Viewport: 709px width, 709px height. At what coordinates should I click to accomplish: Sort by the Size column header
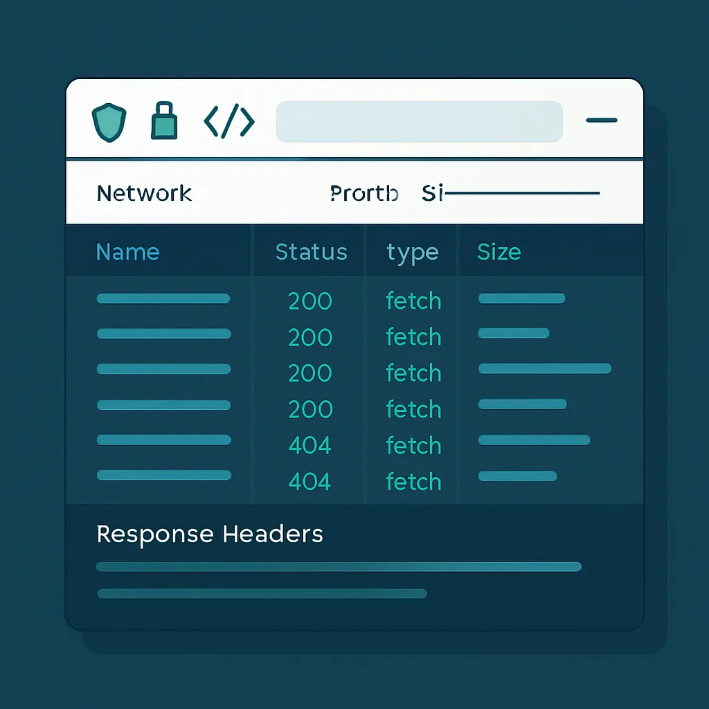pyautogui.click(x=499, y=252)
